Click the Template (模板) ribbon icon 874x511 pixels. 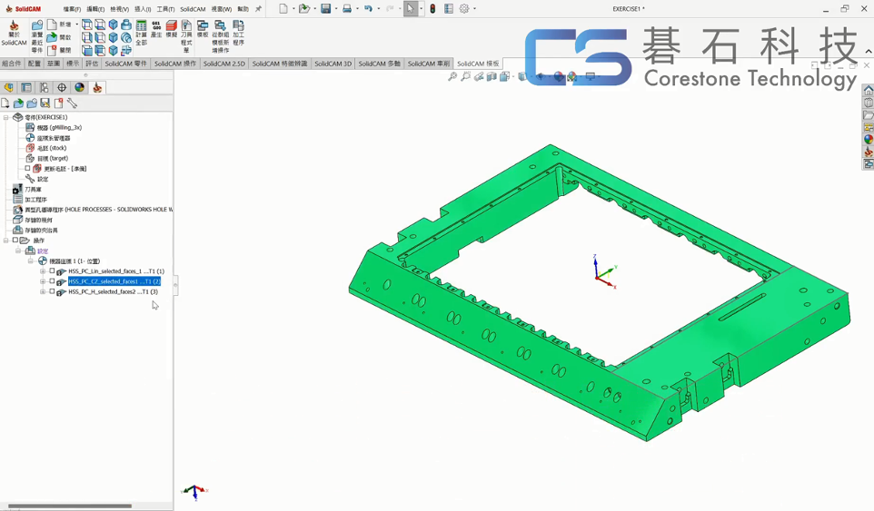coord(203,29)
